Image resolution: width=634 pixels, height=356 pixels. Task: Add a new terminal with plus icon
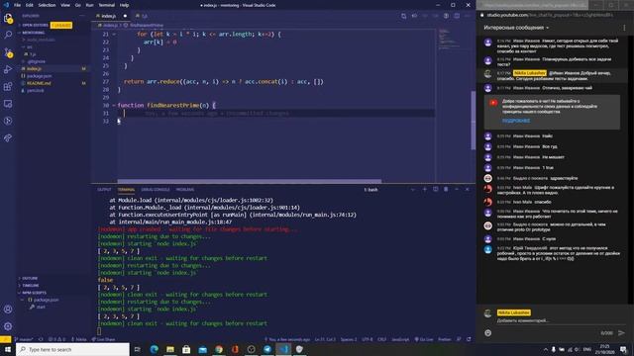tap(425, 189)
